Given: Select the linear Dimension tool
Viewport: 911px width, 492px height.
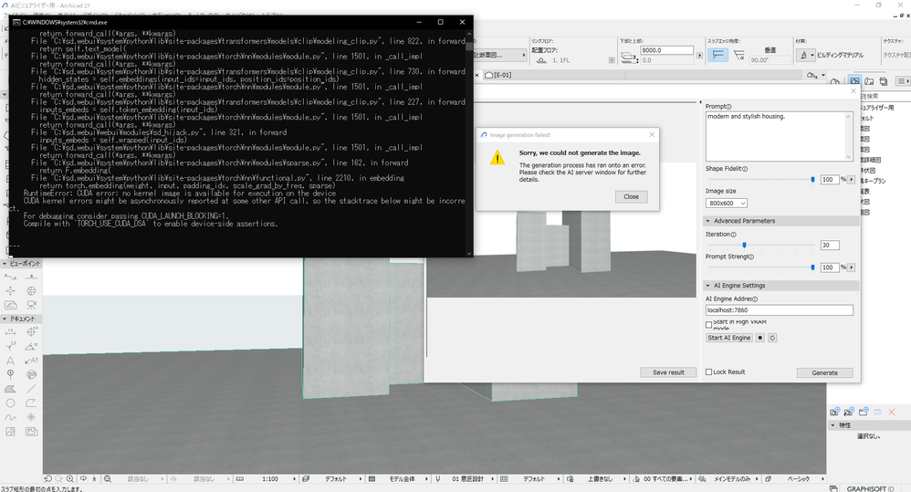Looking at the screenshot, I should (10, 332).
